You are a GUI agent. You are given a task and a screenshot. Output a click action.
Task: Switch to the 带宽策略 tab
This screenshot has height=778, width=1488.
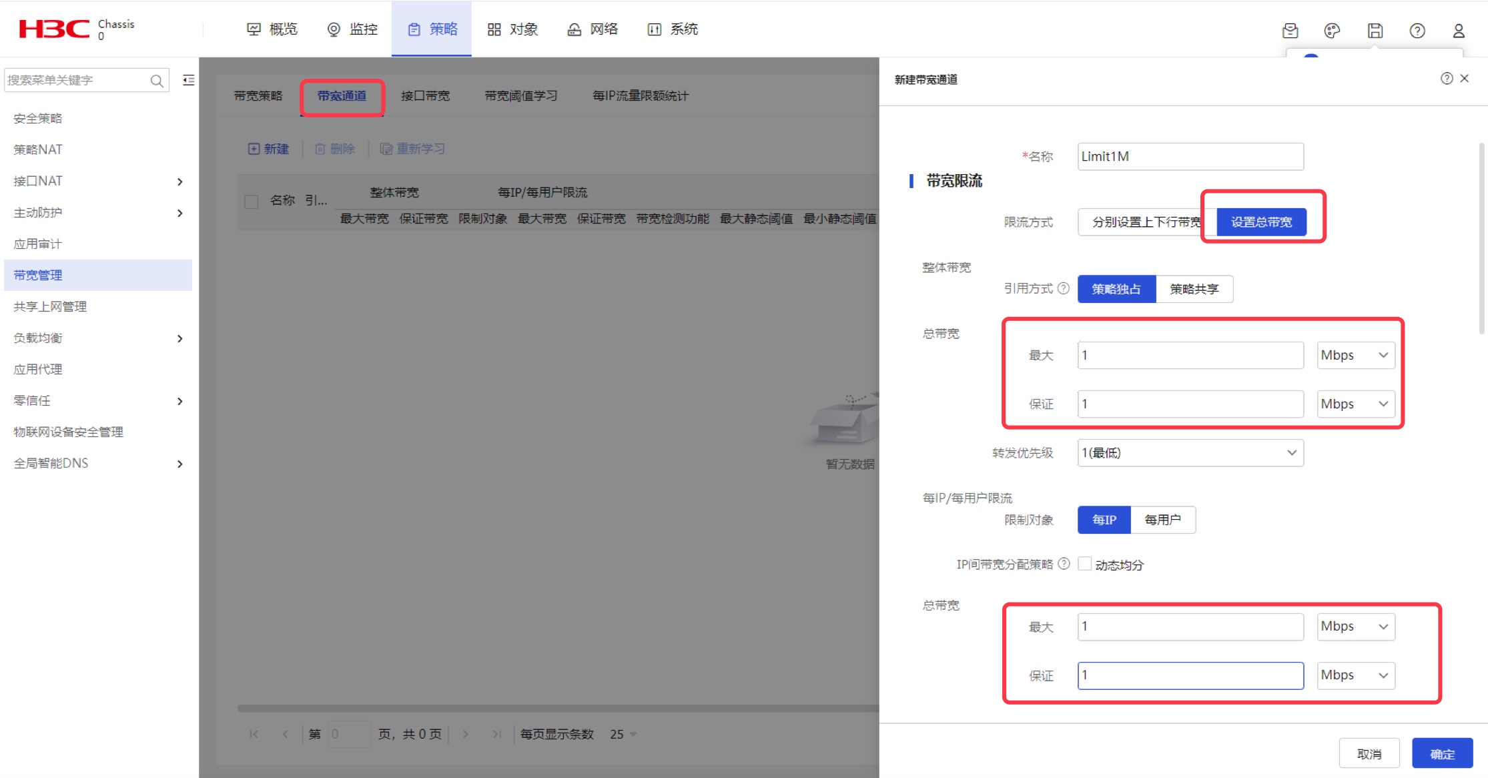tap(258, 95)
